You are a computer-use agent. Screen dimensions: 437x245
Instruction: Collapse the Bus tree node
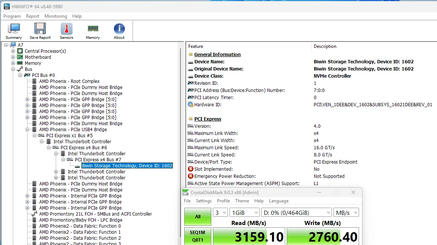click(x=13, y=69)
